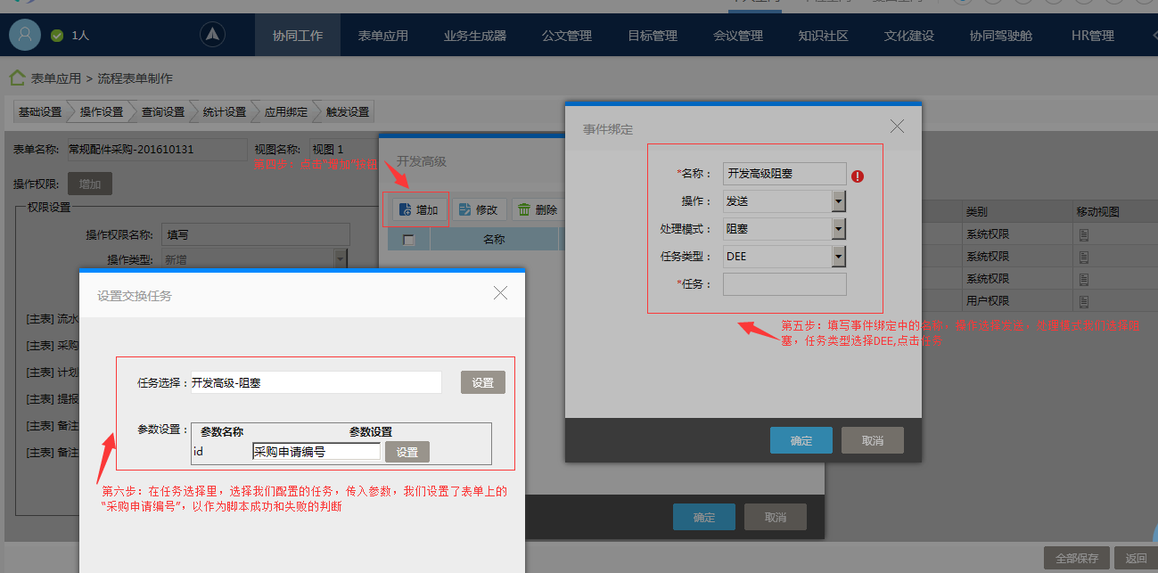
Task: Select the 触发设置 step tab
Action: (x=347, y=111)
